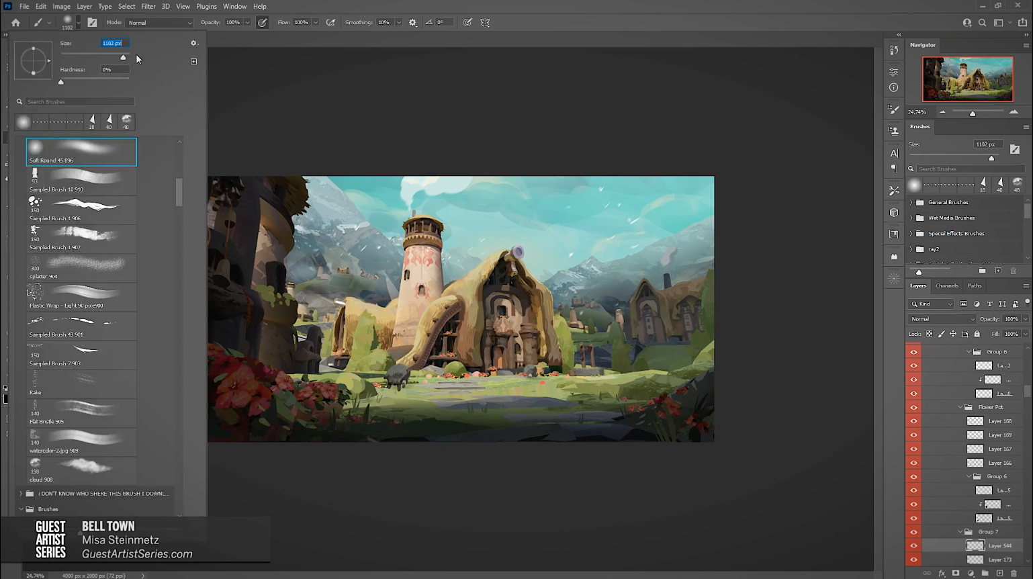Open the Plugins menu

[x=206, y=6]
